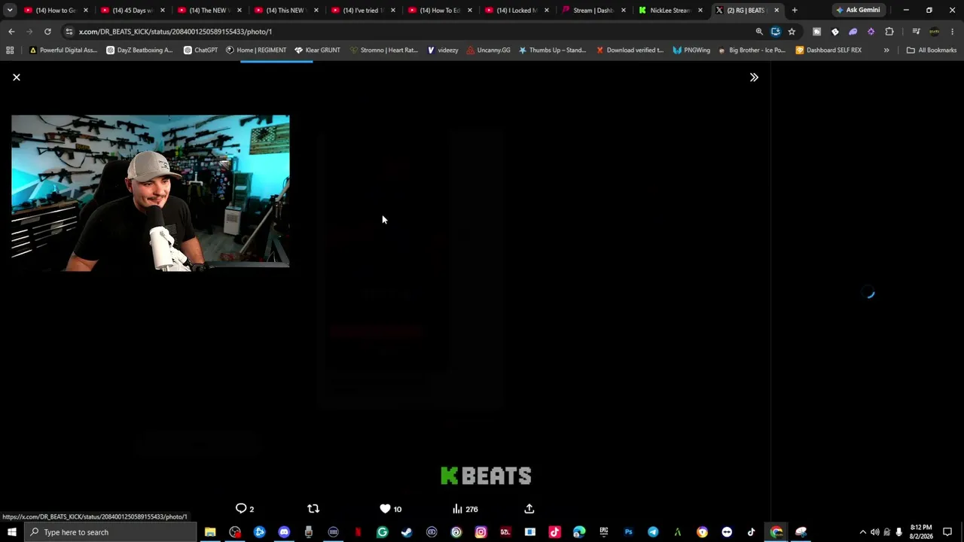Switch to the '45 Days' YouTube tab
Screen dimensions: 964x542
point(133,11)
